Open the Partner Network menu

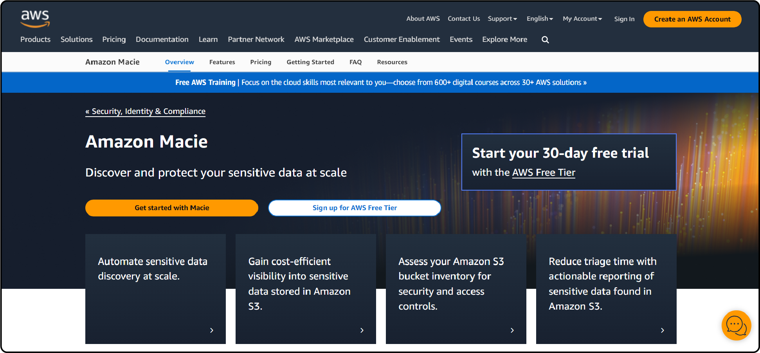[x=256, y=40]
